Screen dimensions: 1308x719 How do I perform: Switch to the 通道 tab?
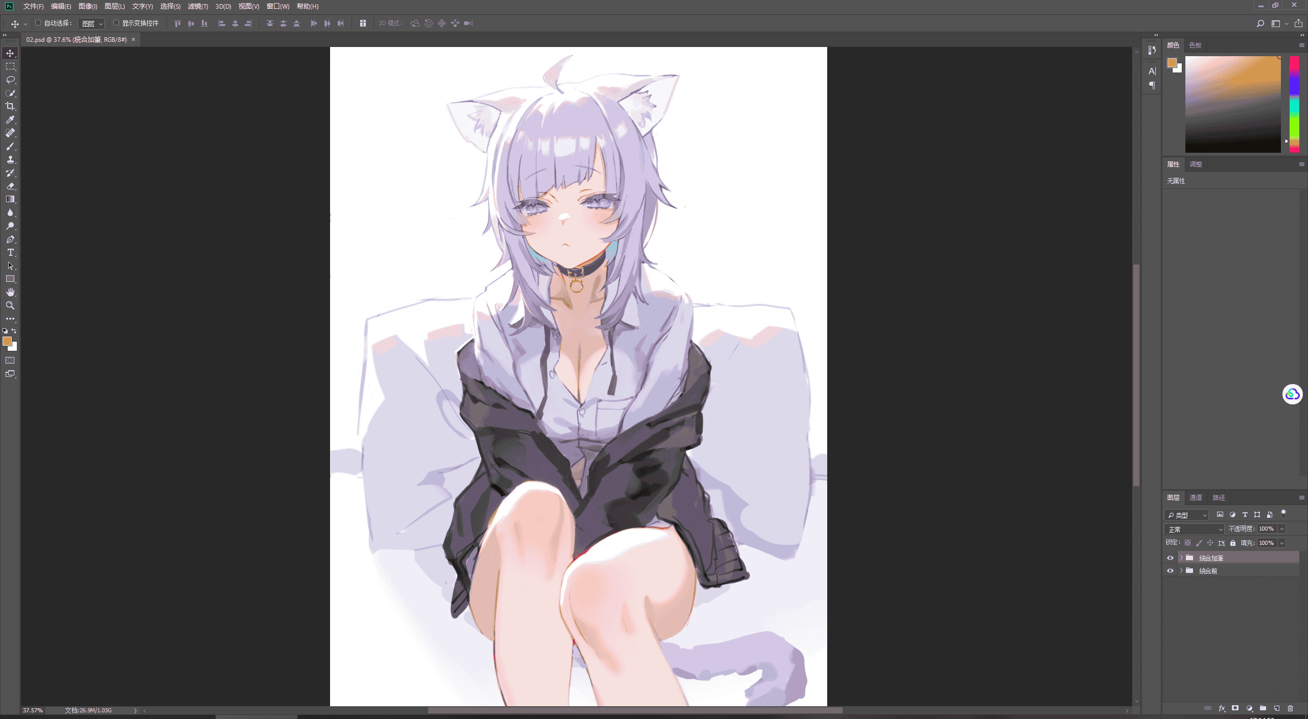pyautogui.click(x=1196, y=497)
